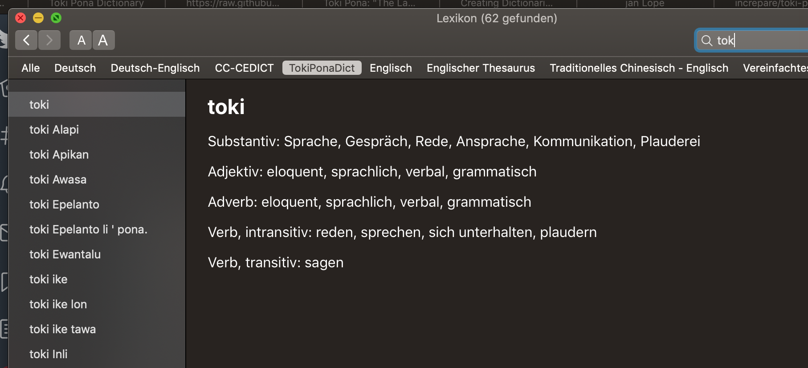
Task: Decrease text size with the small A icon
Action: (81, 40)
